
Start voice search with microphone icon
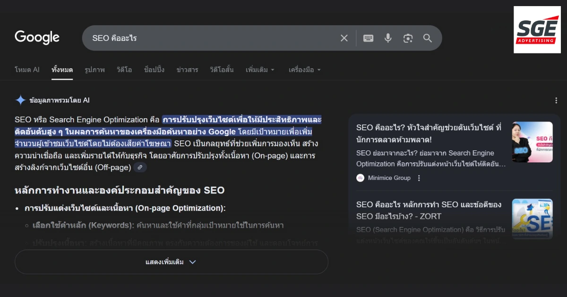click(388, 38)
